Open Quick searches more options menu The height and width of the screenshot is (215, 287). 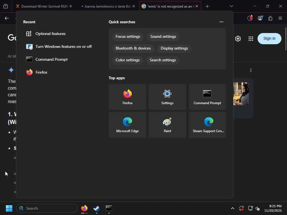221,22
